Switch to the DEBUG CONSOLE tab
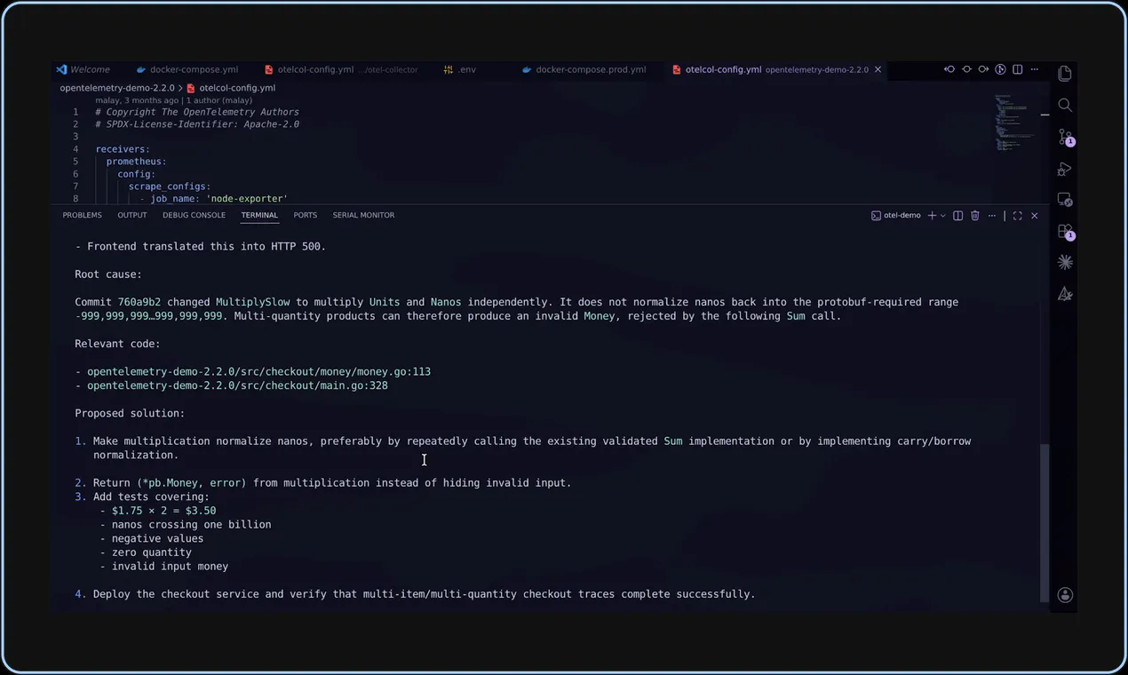 [x=194, y=215]
